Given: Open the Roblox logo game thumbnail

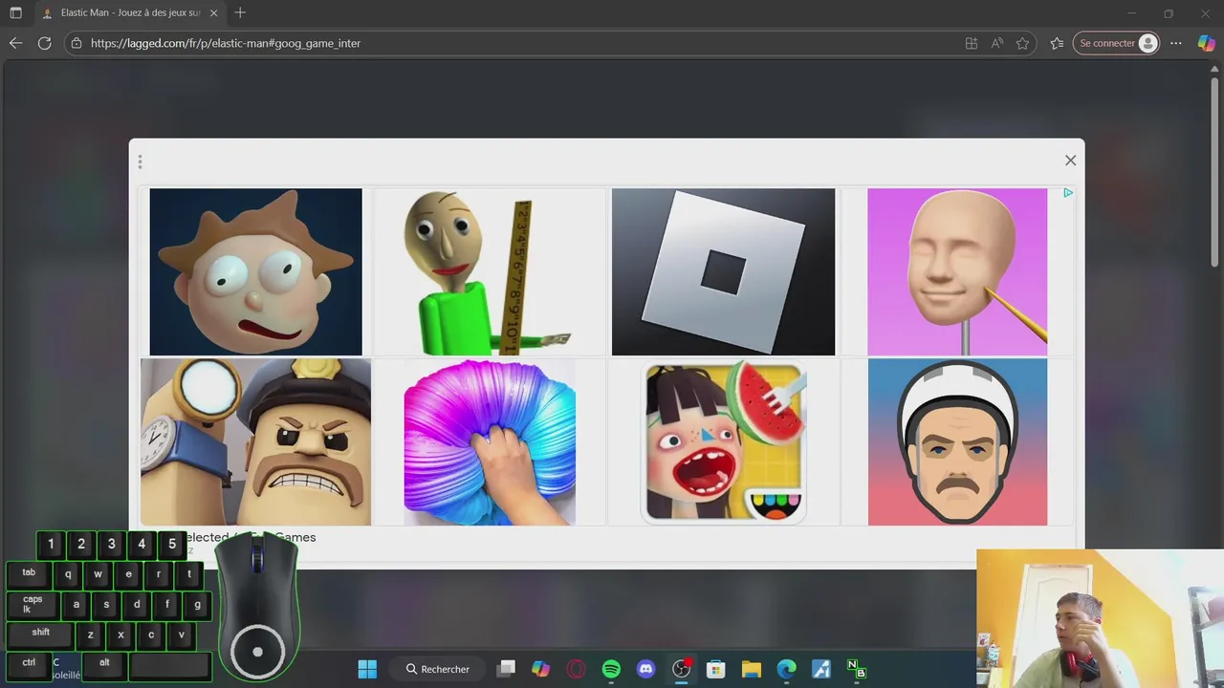Looking at the screenshot, I should (x=723, y=271).
